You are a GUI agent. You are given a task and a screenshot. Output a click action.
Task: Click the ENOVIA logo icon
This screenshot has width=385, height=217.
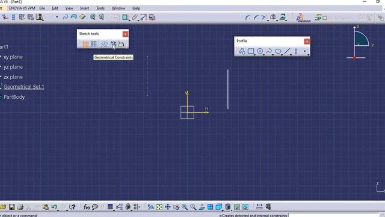(x=303, y=17)
